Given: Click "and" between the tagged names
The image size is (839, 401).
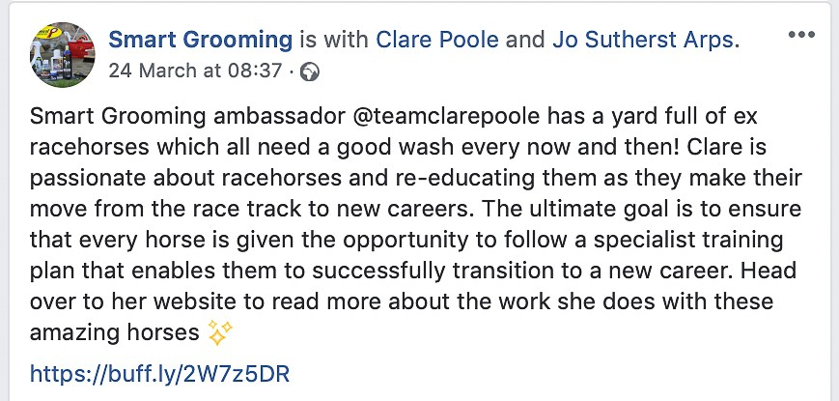Looking at the screenshot, I should 525,40.
